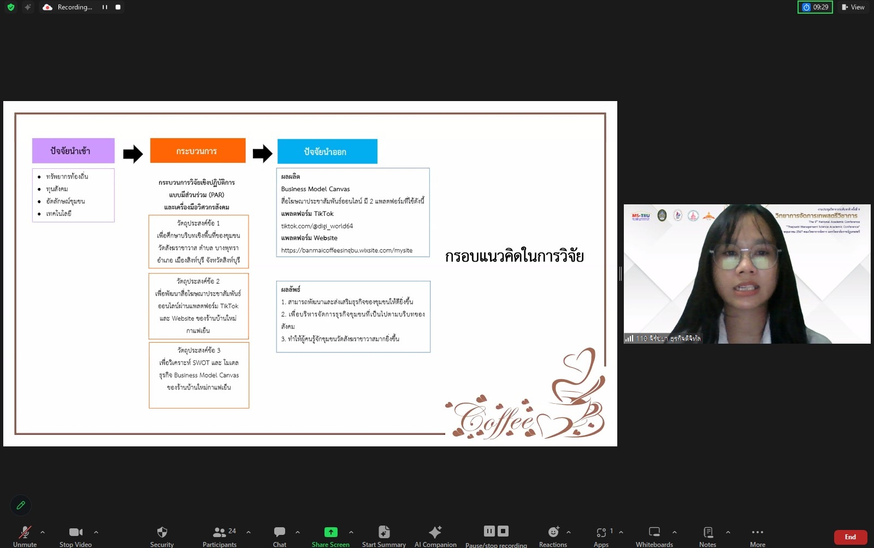The width and height of the screenshot is (874, 548).
Task: Pause the recording from top bar
Action: [105, 7]
